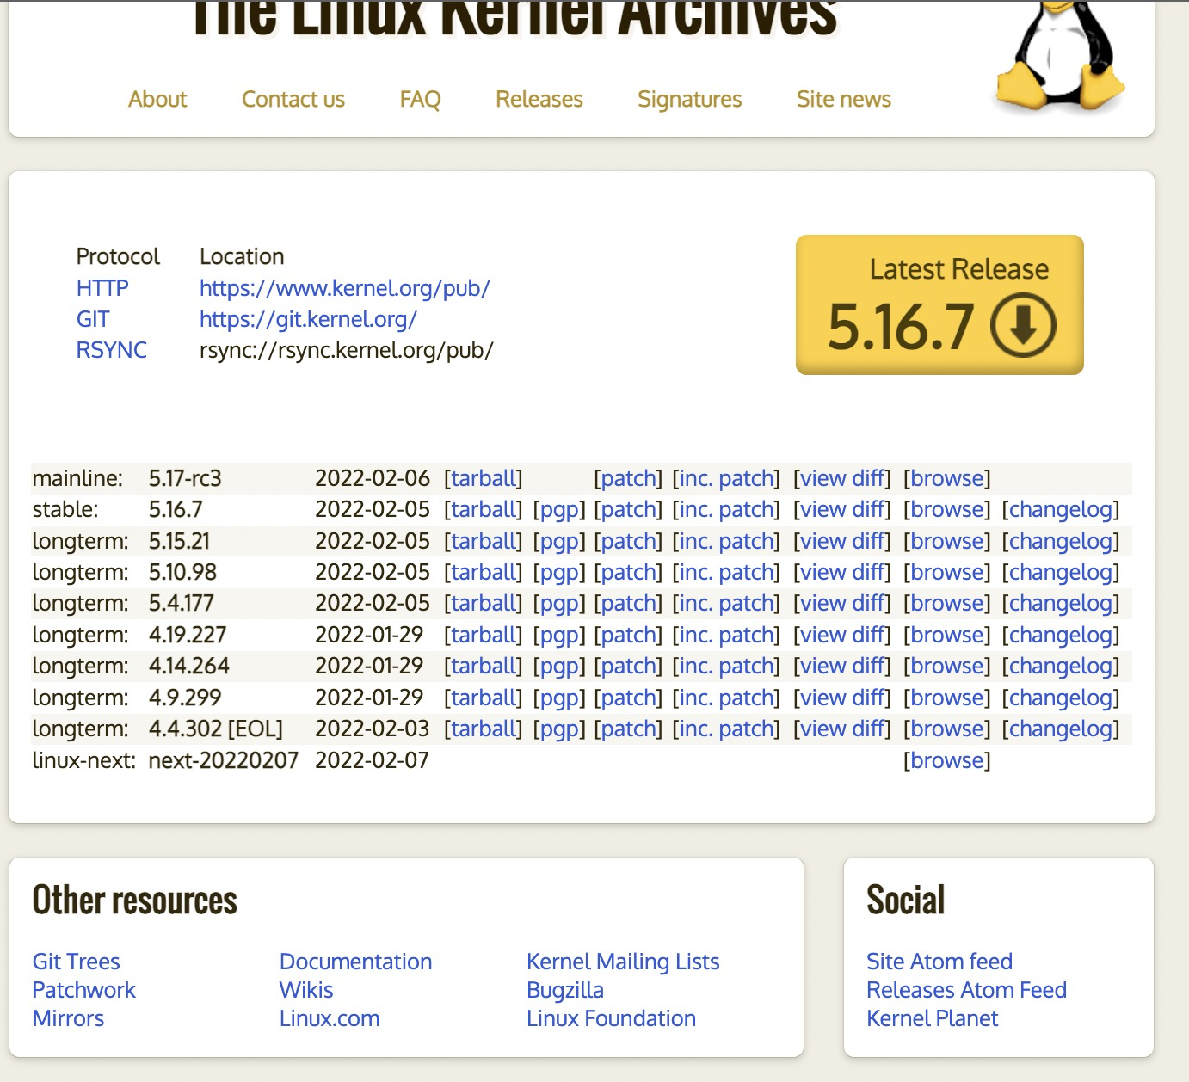
Task: Select the rsync://rsync.kernel.org/pub/ text
Action: (346, 350)
